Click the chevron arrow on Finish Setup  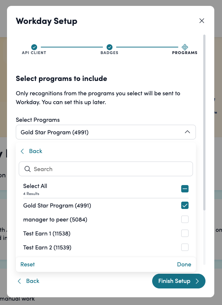tap(197, 281)
